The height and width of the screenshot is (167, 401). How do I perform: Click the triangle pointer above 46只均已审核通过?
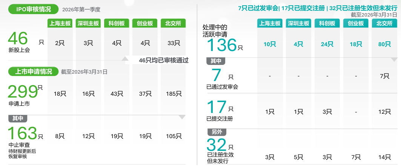point(125,59)
